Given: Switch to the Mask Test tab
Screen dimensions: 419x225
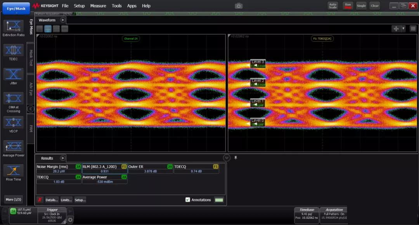Looking at the screenshot, I should tap(31, 57).
